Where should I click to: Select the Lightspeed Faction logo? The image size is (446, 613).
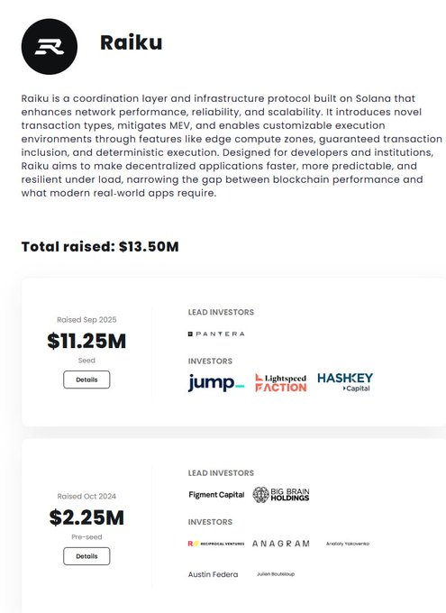click(x=280, y=383)
